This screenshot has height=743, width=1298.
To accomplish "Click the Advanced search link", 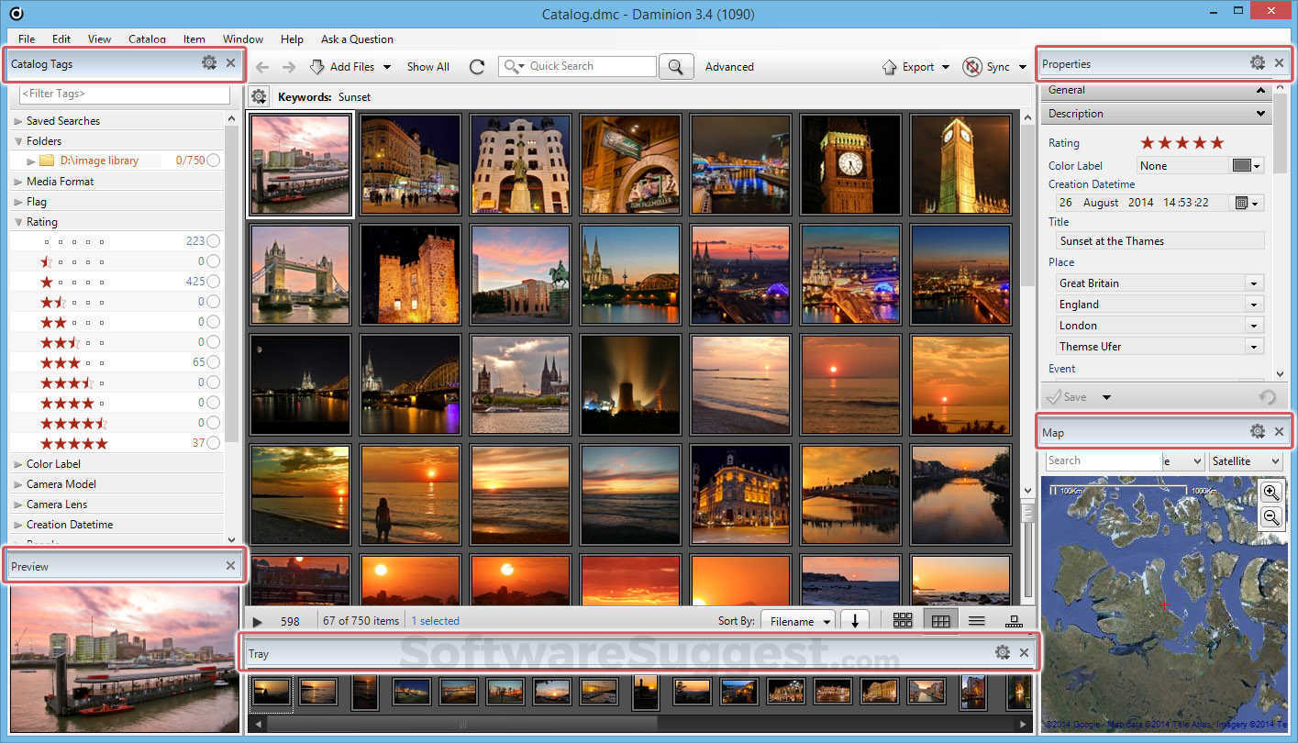I will pos(729,67).
